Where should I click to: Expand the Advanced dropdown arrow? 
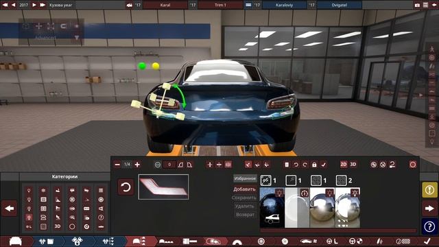tap(77, 38)
